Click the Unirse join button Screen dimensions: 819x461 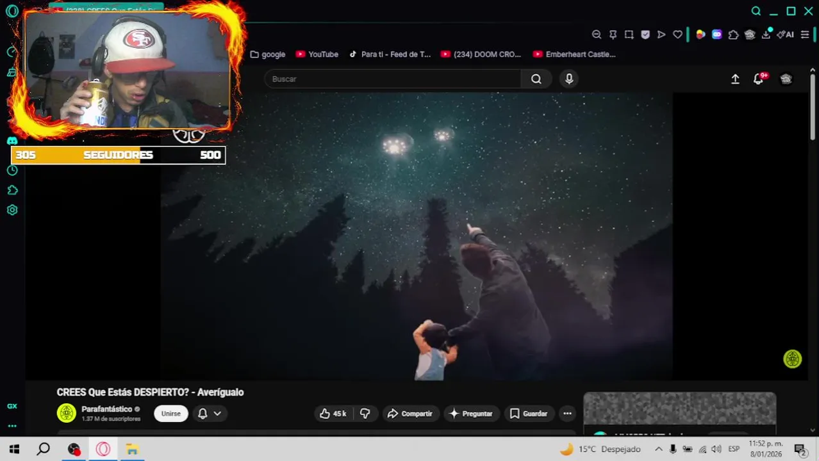coord(171,414)
